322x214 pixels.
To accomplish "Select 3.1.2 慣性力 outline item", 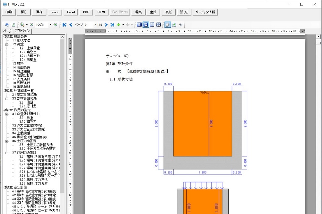I will (28, 121).
